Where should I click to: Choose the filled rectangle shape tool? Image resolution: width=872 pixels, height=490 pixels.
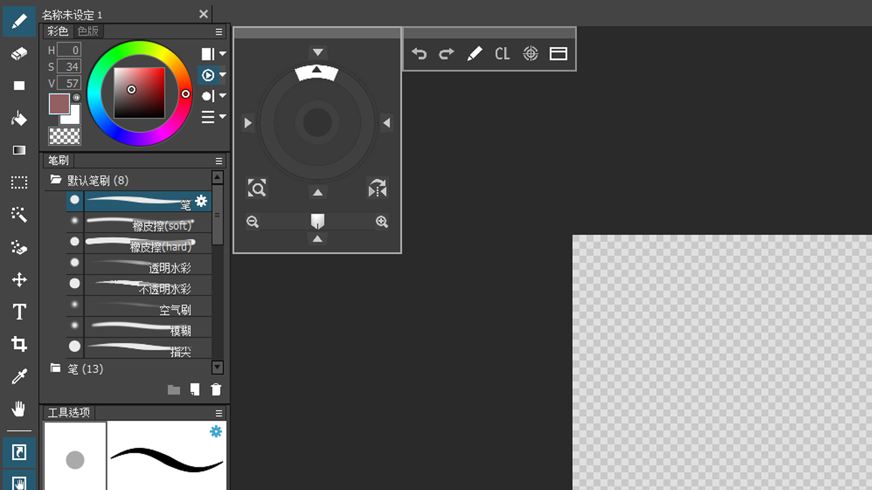point(19,86)
